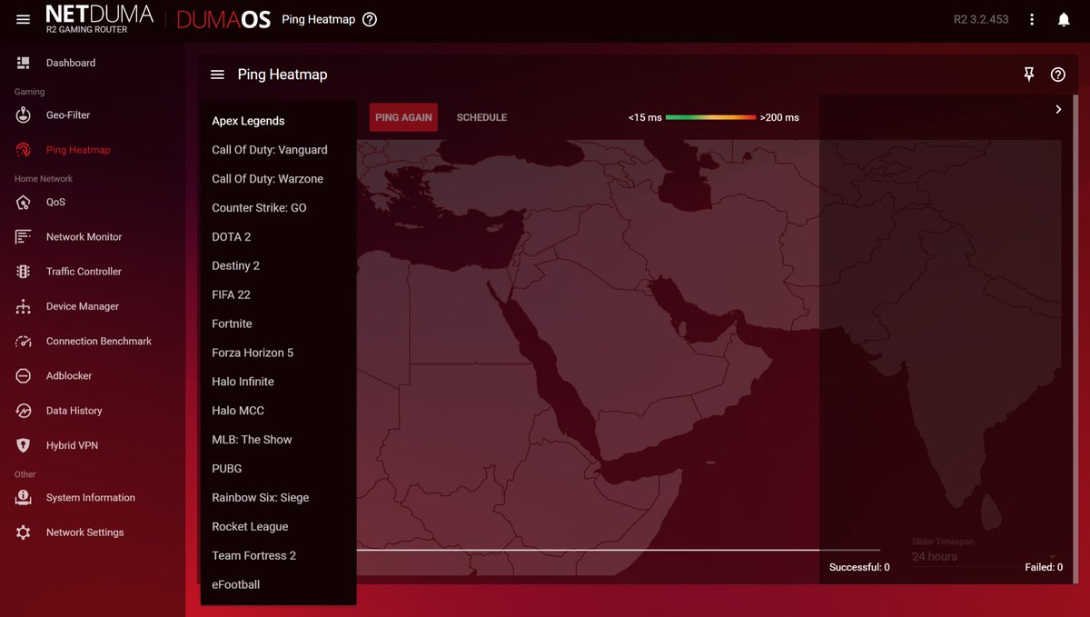Click the Ping Heatmap sidebar icon
This screenshot has height=617, width=1090.
(x=24, y=150)
